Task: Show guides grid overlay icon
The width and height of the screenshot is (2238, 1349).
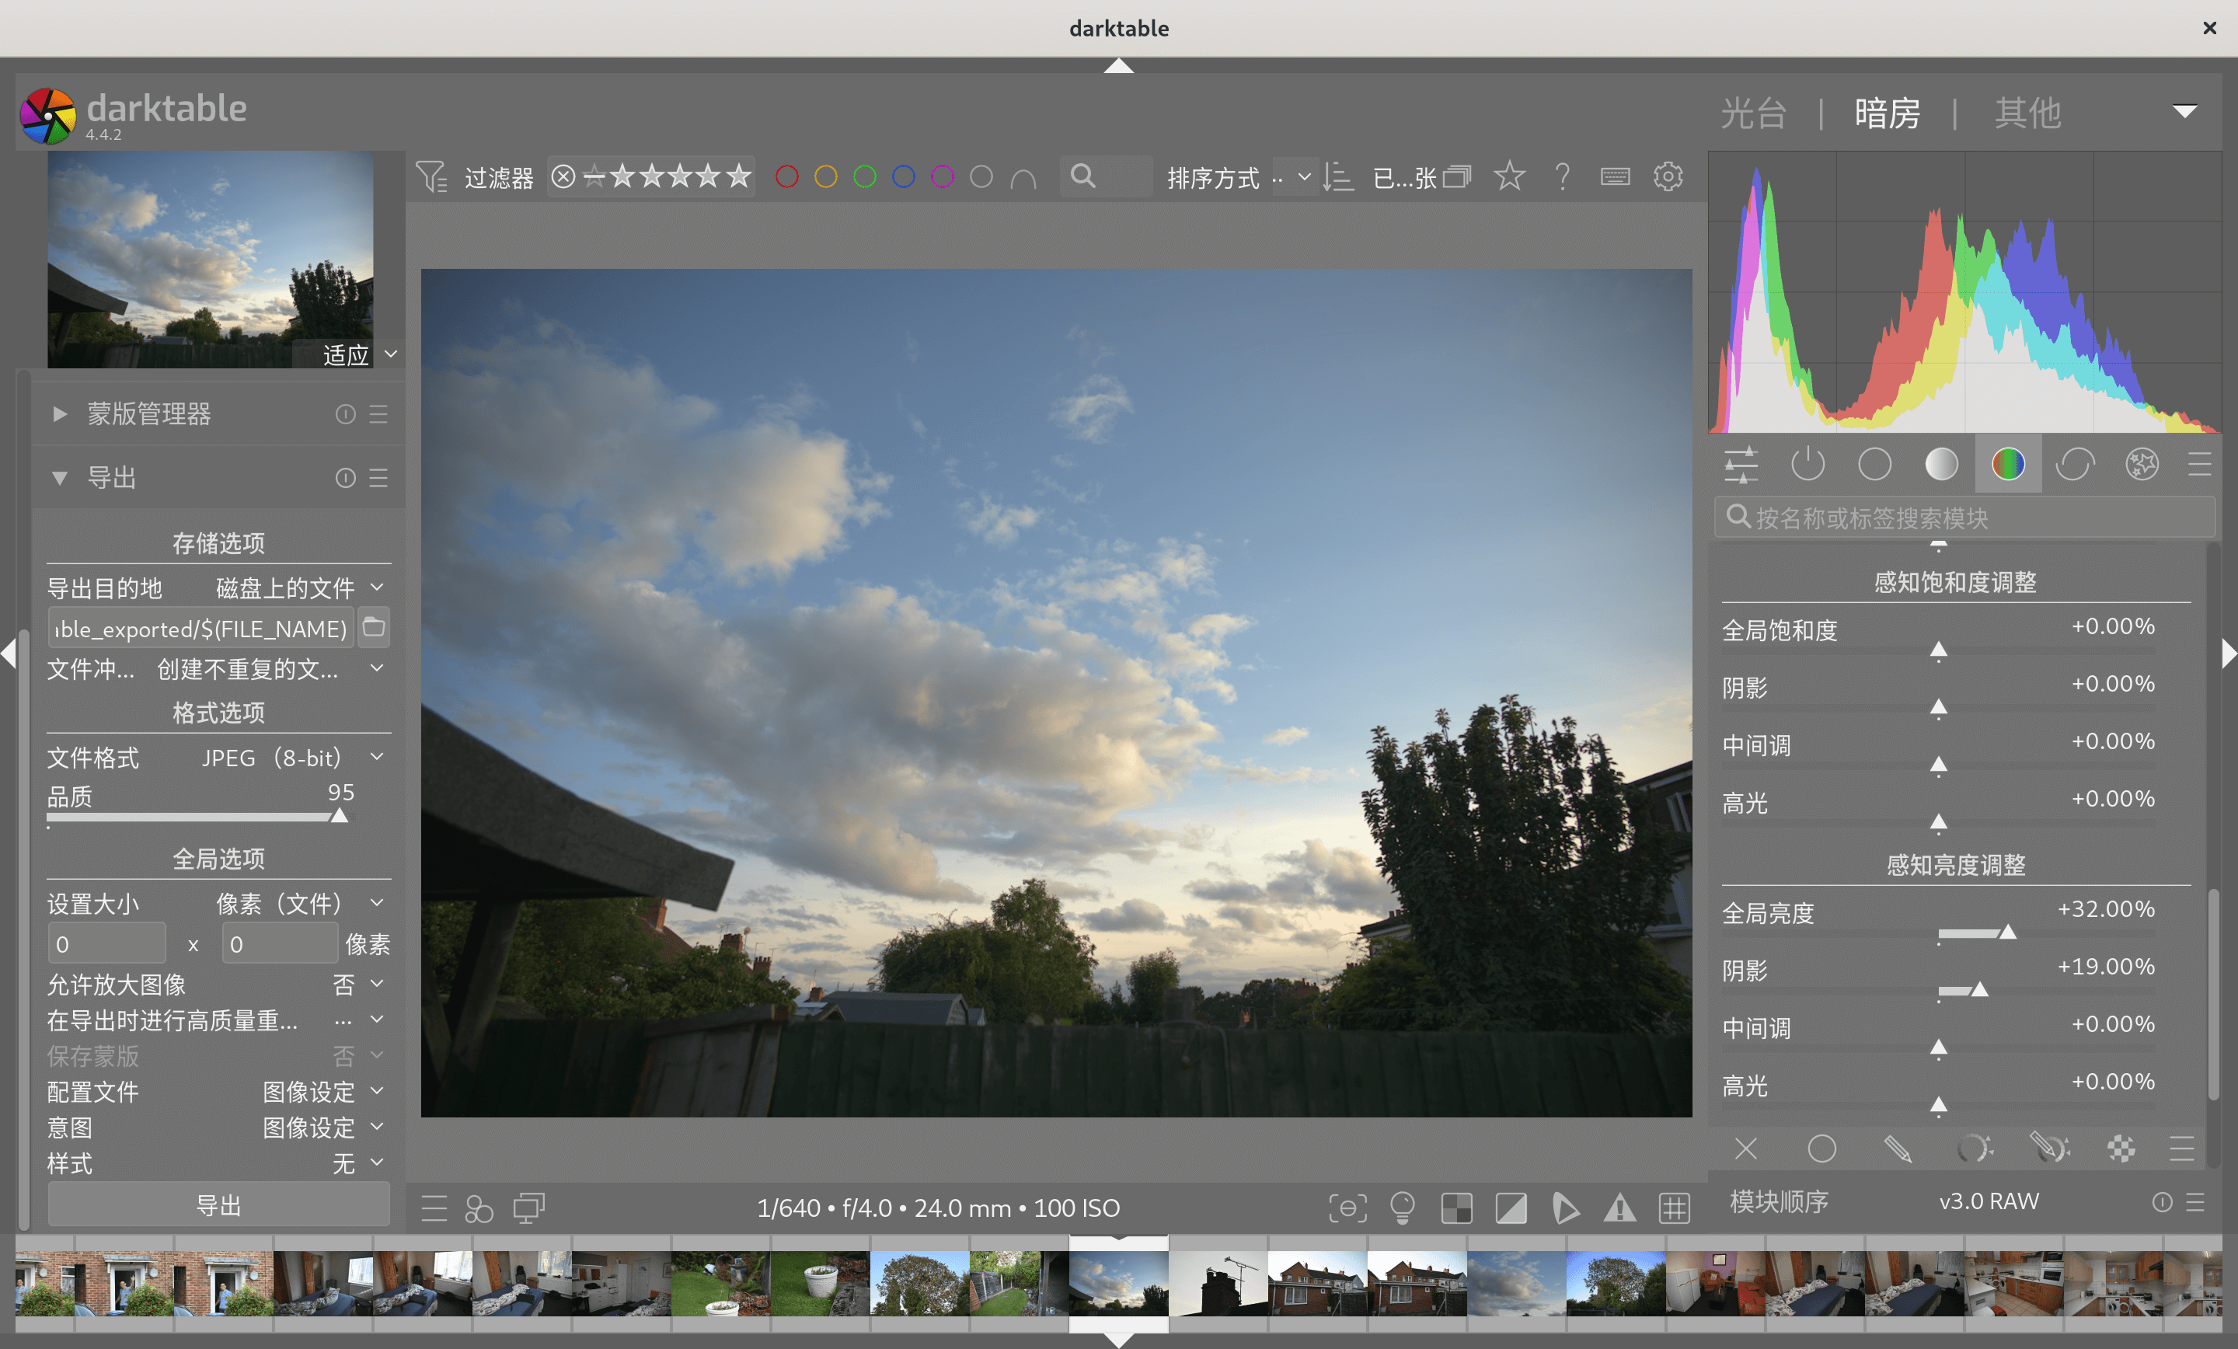Action: coord(1674,1208)
